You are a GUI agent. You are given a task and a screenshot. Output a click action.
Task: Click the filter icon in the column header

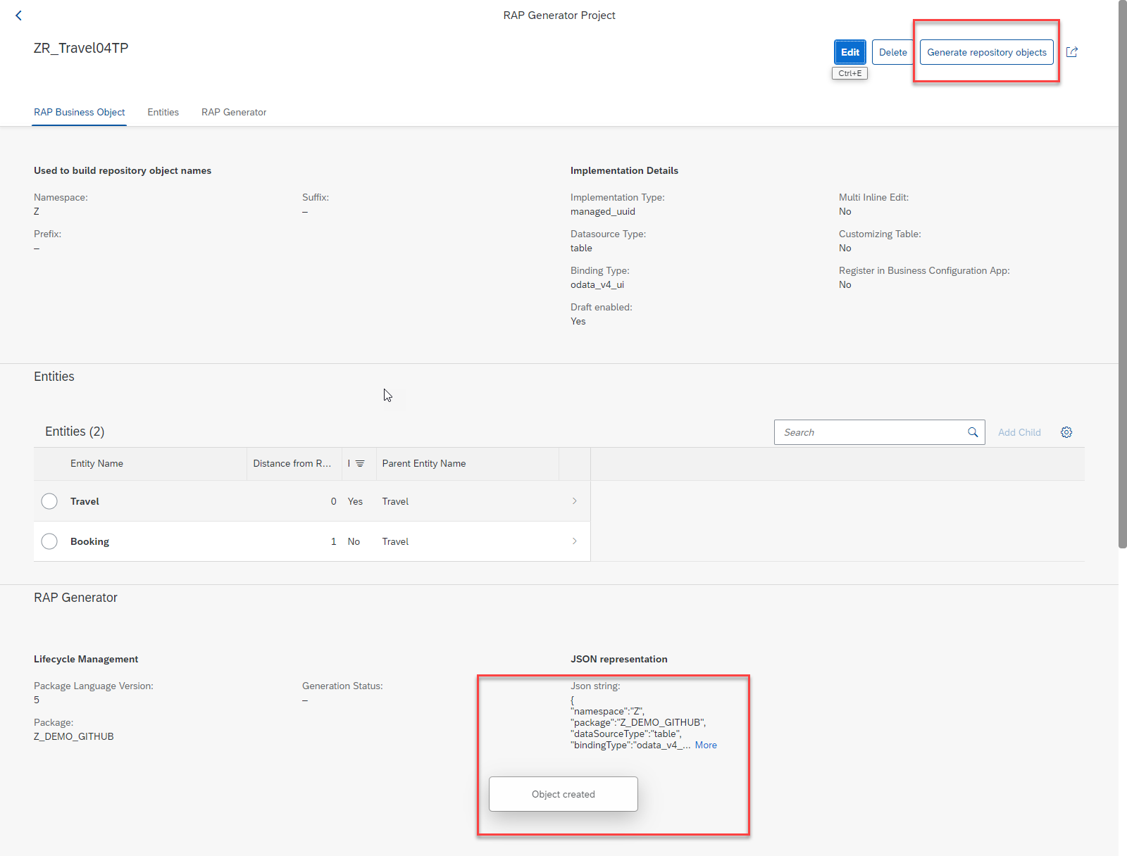(360, 464)
